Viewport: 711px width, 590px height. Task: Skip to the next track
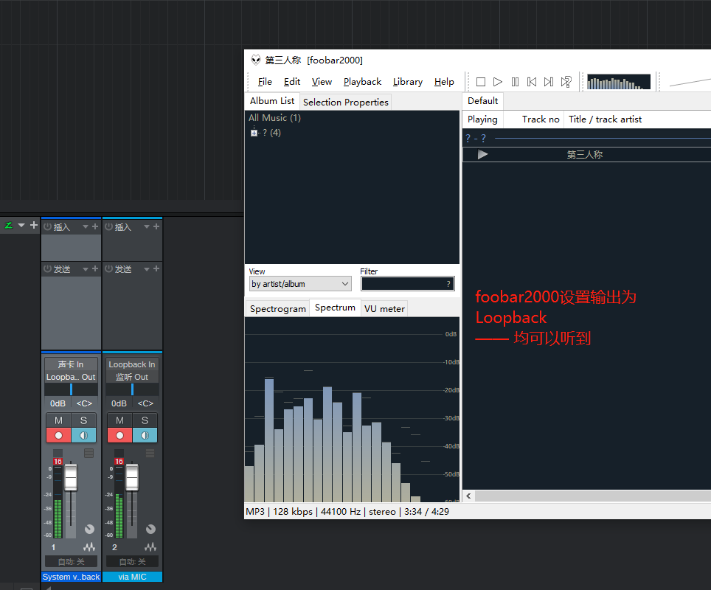(549, 82)
